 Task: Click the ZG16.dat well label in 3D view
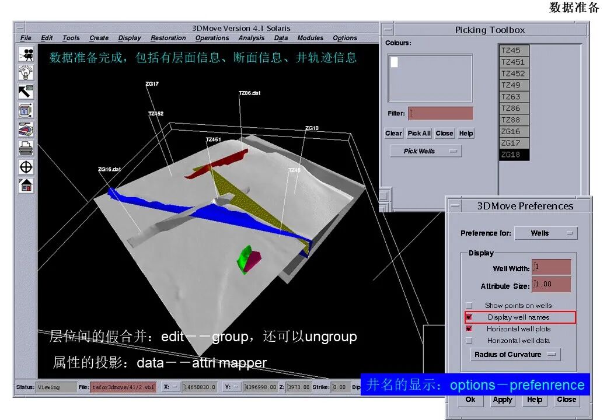pos(109,169)
